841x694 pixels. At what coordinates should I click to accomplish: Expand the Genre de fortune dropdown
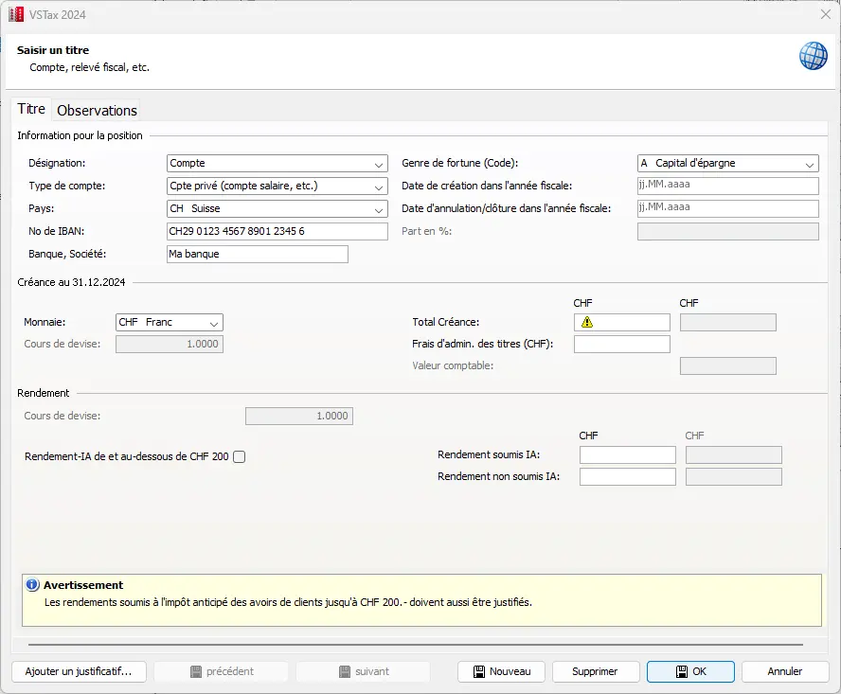click(810, 164)
